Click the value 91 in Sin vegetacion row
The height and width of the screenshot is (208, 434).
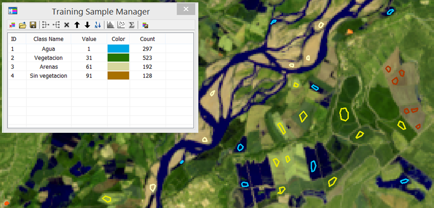89,76
